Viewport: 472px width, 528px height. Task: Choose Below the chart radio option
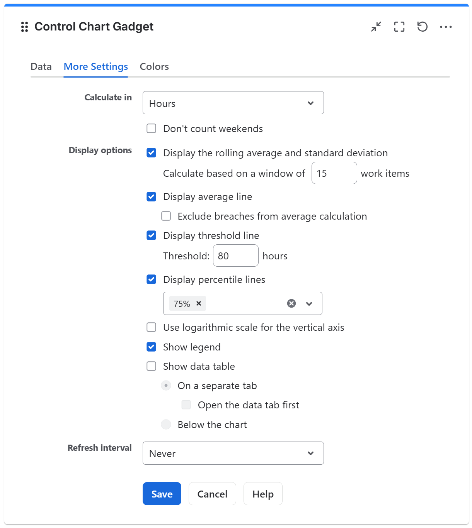point(166,425)
